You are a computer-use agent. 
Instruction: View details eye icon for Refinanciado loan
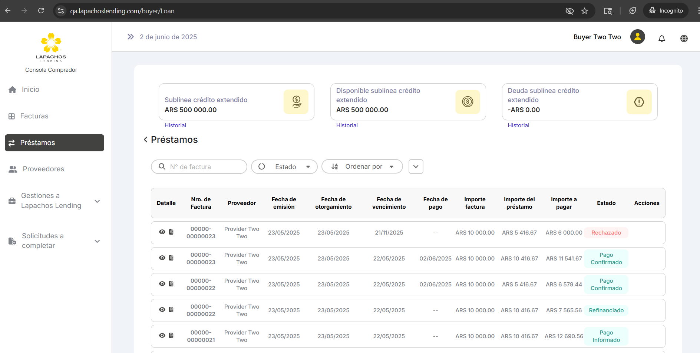[x=162, y=310]
